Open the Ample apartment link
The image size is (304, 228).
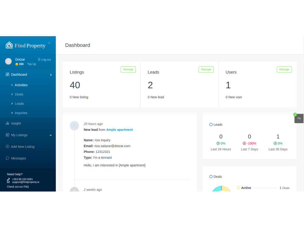point(119,130)
